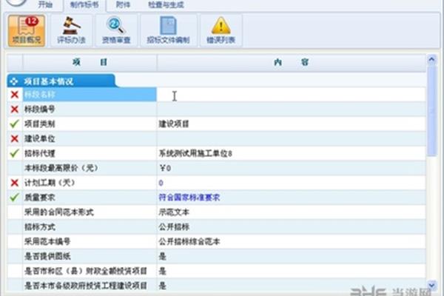This screenshot has width=444, height=296.
Task: Collapse the 项目基本情况 group icon
Action: 13,81
